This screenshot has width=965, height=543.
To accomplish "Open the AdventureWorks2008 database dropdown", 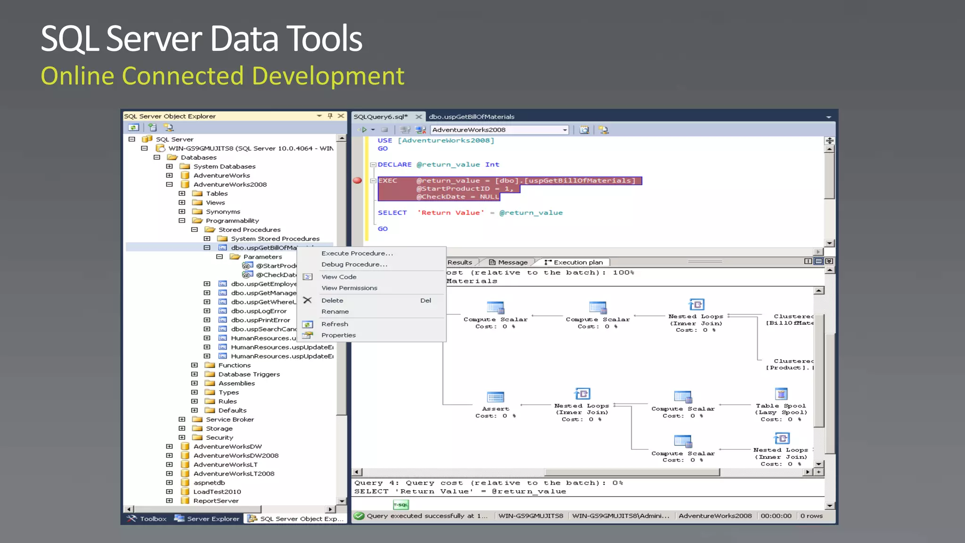I will 564,130.
